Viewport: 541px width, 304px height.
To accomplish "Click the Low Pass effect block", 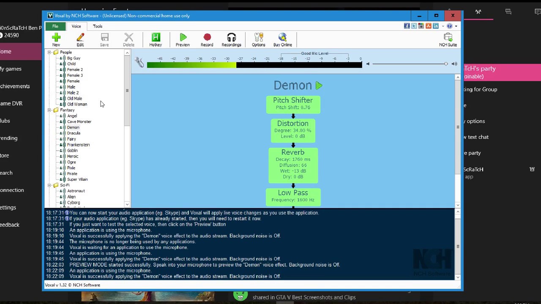I will click(293, 196).
